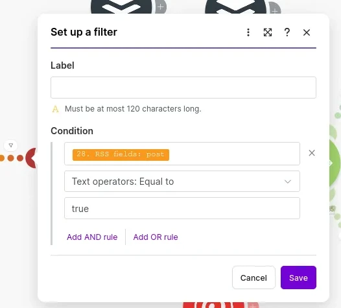Viewport: 341px width, 308px height.
Task: Add an OR rule to the condition
Action: point(156,237)
